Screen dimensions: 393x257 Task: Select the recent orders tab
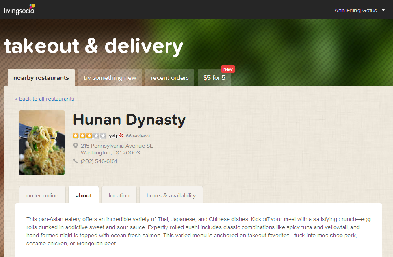[x=170, y=78]
